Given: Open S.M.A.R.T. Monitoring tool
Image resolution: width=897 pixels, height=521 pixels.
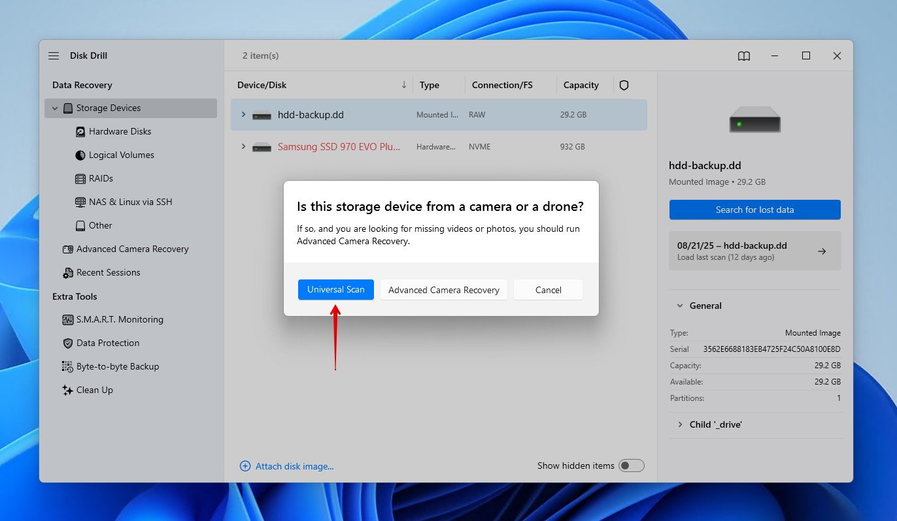Looking at the screenshot, I should coord(119,319).
